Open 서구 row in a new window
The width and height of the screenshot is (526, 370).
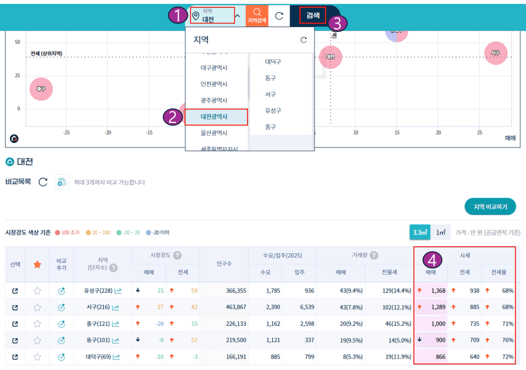click(x=15, y=307)
